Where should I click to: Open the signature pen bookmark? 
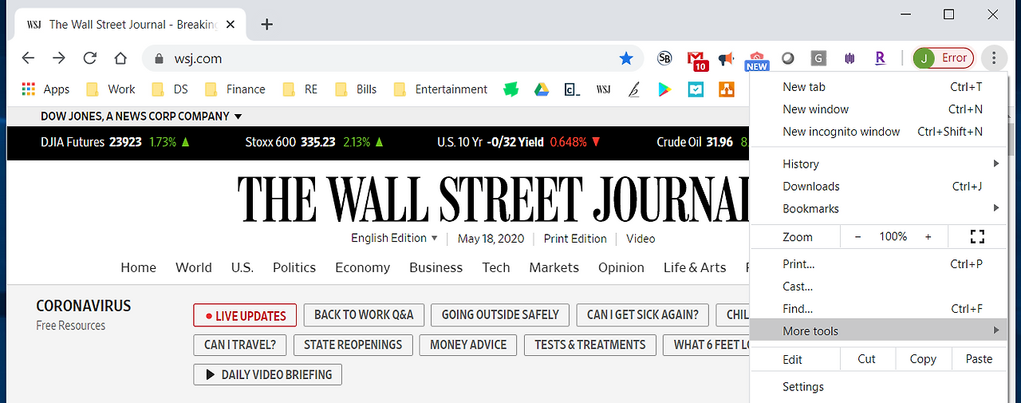[633, 89]
